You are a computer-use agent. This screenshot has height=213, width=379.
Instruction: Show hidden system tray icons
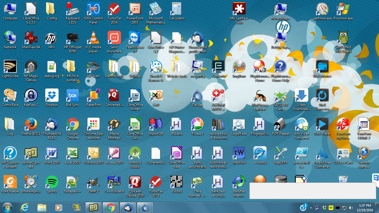(311, 207)
